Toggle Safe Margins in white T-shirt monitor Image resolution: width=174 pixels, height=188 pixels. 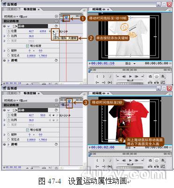click(156, 77)
